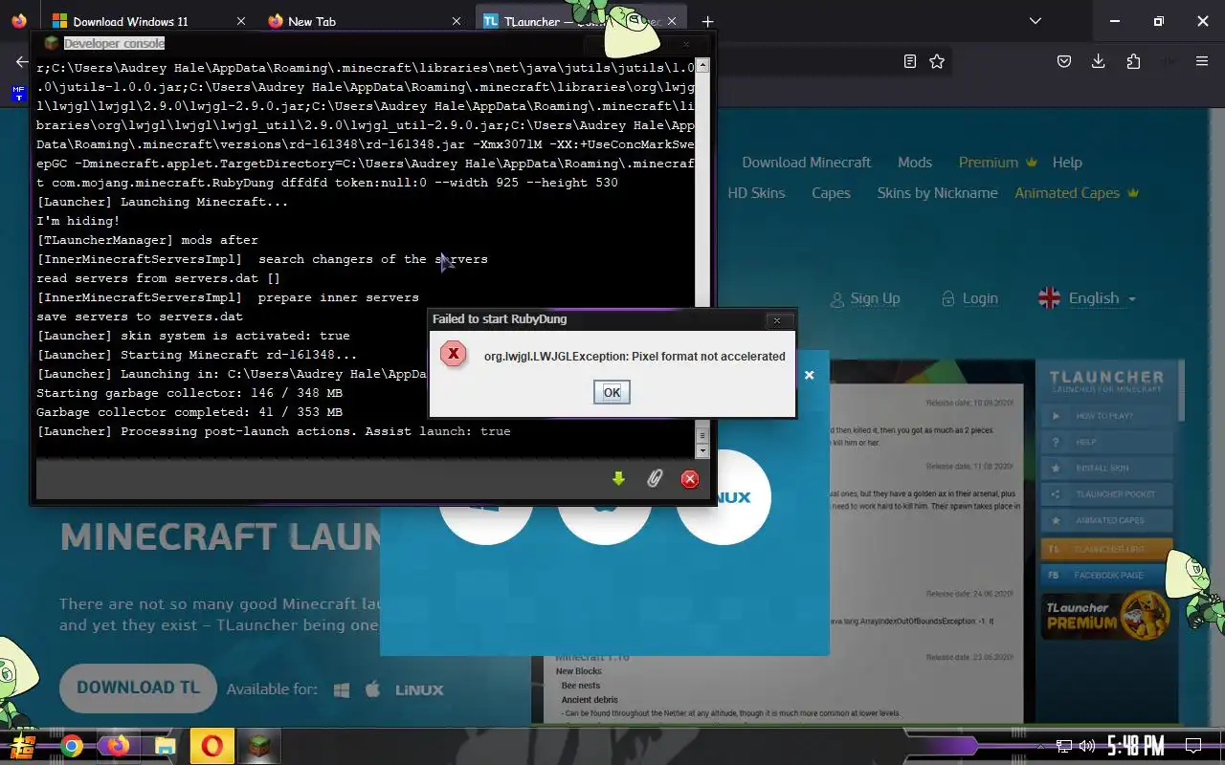Close the Failed to start RubyDung dialog
The height and width of the screenshot is (765, 1225).
coord(777,320)
